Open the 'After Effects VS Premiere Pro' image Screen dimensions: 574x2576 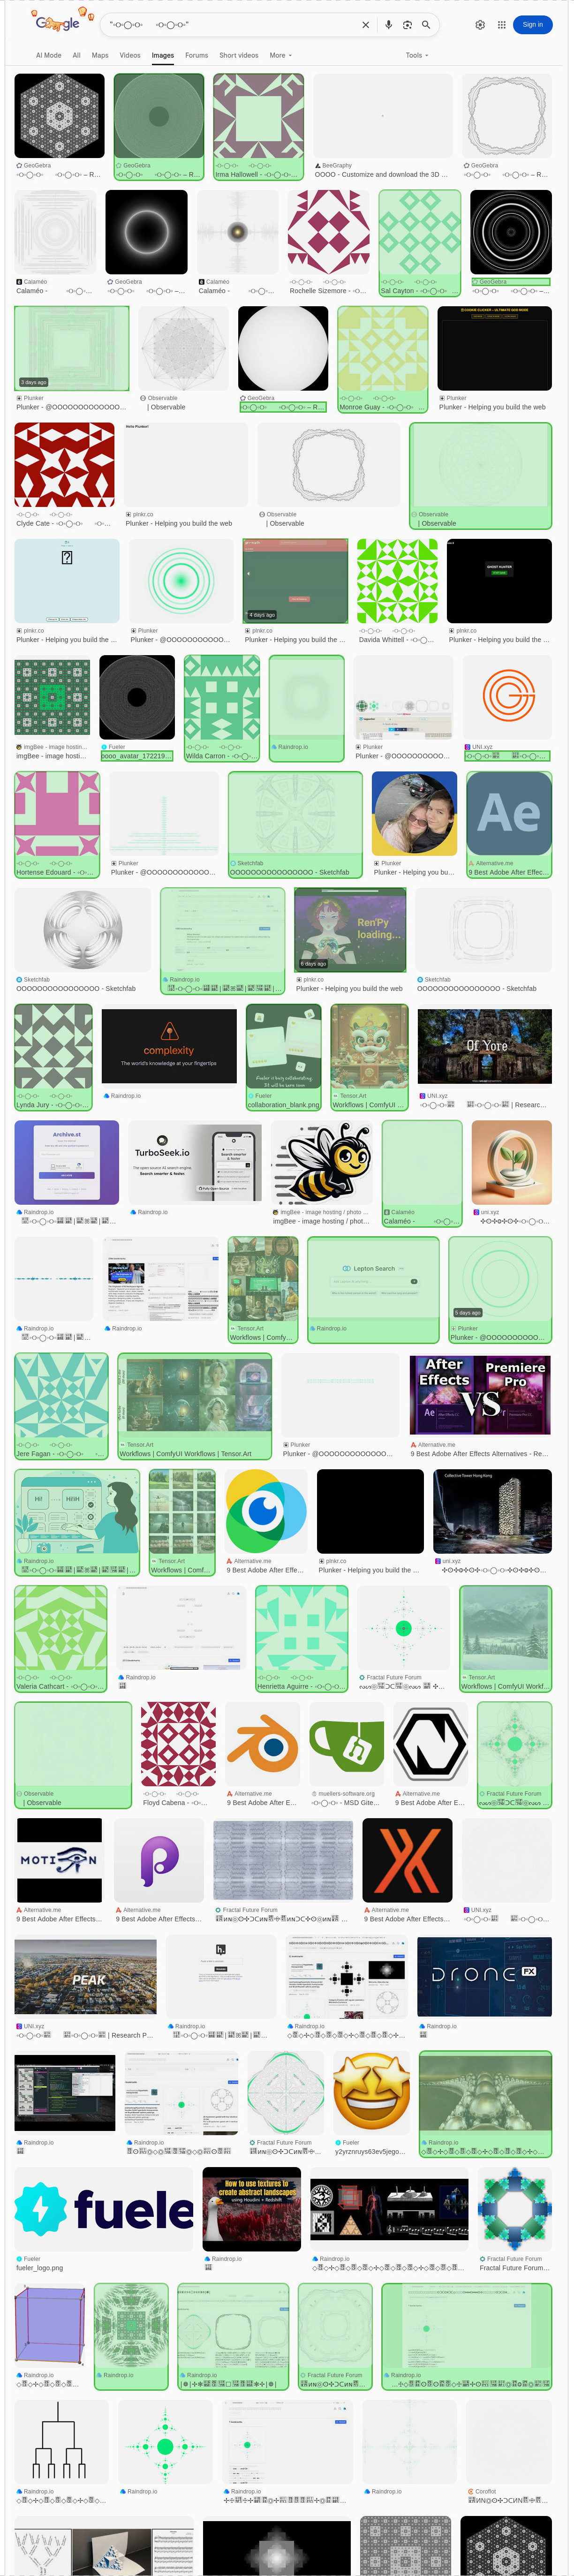(480, 1395)
